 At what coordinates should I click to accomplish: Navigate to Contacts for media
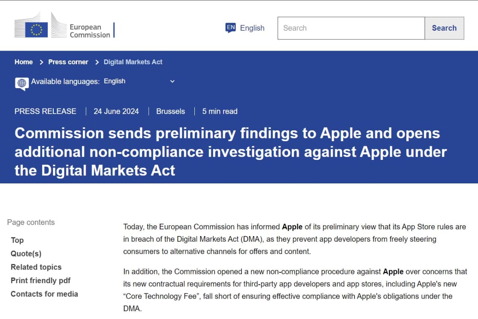tap(44, 294)
